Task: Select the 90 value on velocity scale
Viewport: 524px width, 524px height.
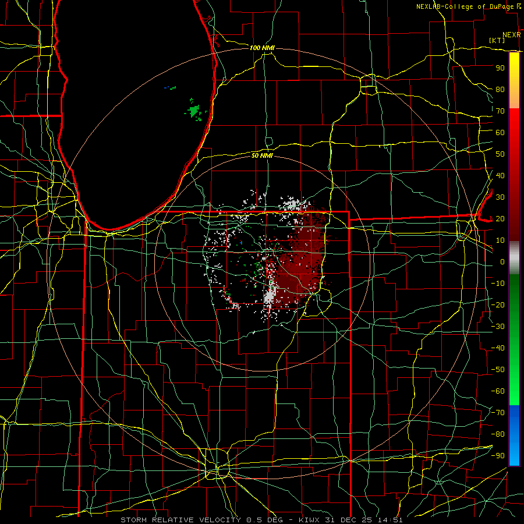Action: pyautogui.click(x=500, y=68)
